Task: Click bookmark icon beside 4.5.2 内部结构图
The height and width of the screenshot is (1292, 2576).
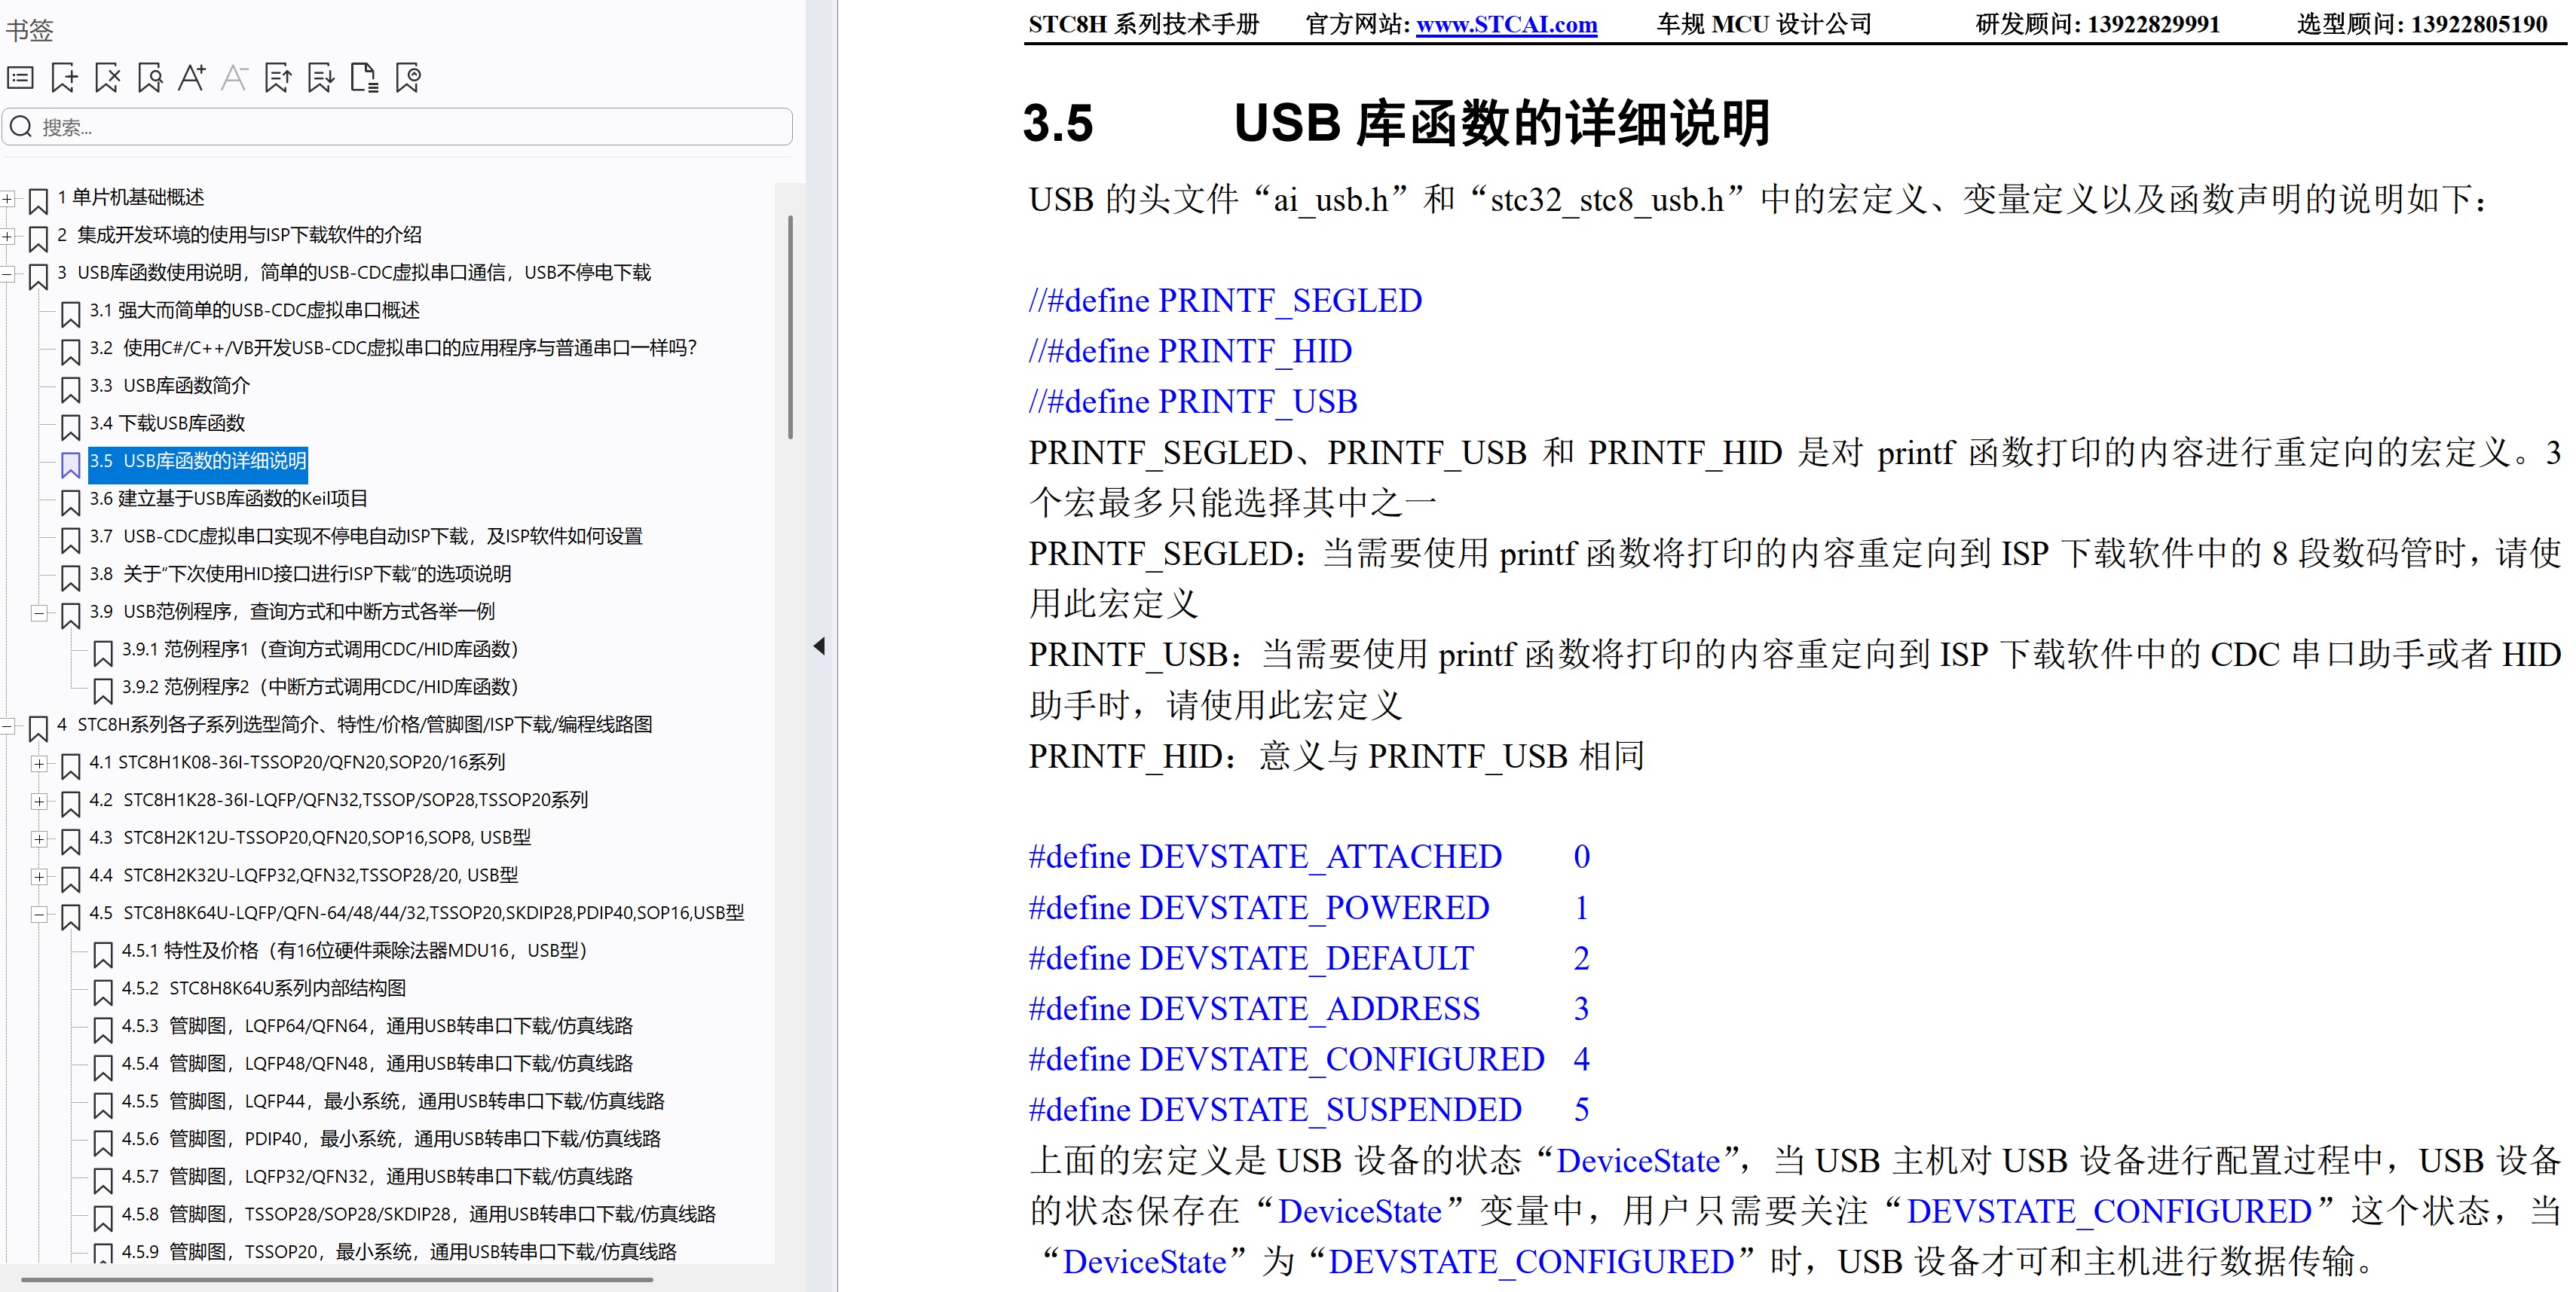Action: tap(102, 991)
